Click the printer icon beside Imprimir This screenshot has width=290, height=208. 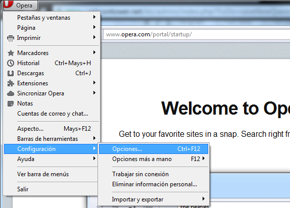pos(11,38)
